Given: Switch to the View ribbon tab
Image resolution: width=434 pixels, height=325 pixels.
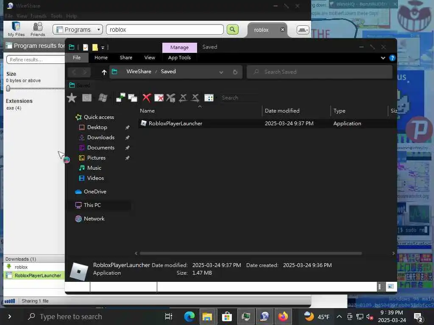Looking at the screenshot, I should pos(150,58).
